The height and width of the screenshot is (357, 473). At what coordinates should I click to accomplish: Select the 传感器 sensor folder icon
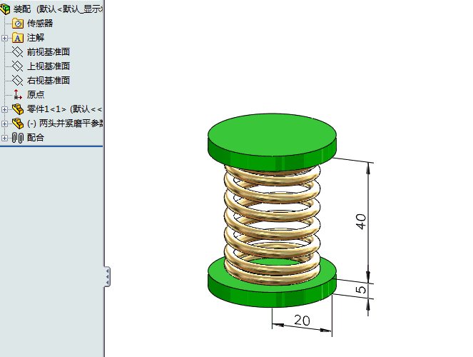tap(18, 24)
